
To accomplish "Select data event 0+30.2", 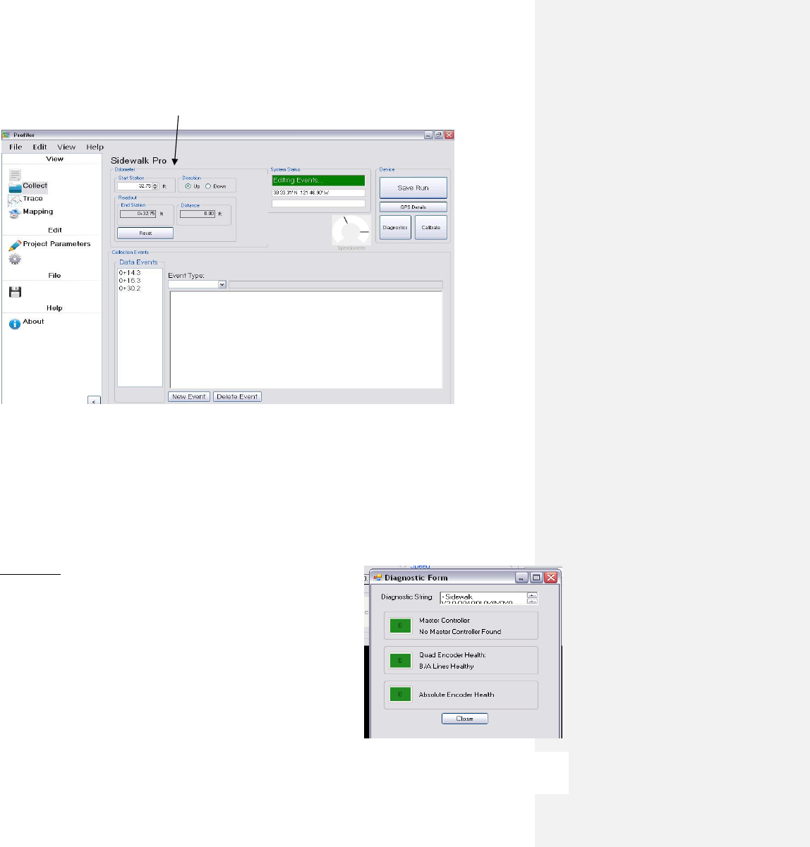I will (130, 288).
